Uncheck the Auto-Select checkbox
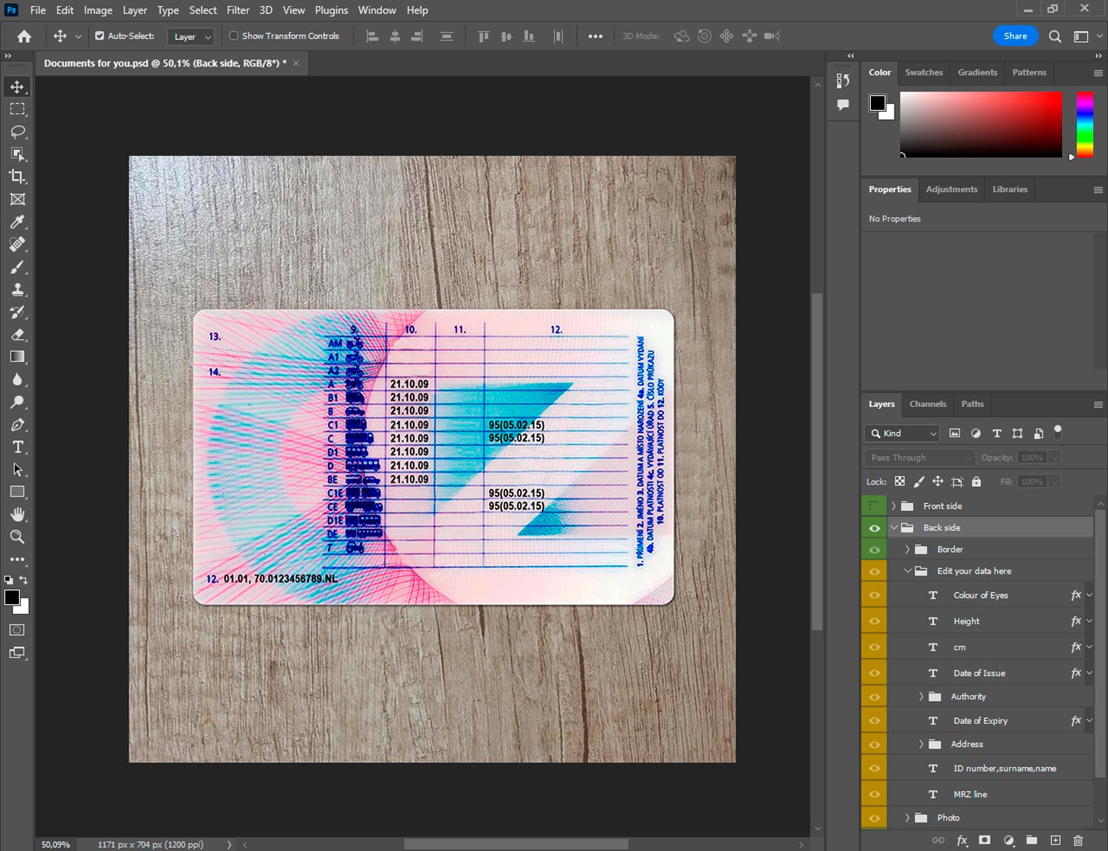 [x=100, y=35]
